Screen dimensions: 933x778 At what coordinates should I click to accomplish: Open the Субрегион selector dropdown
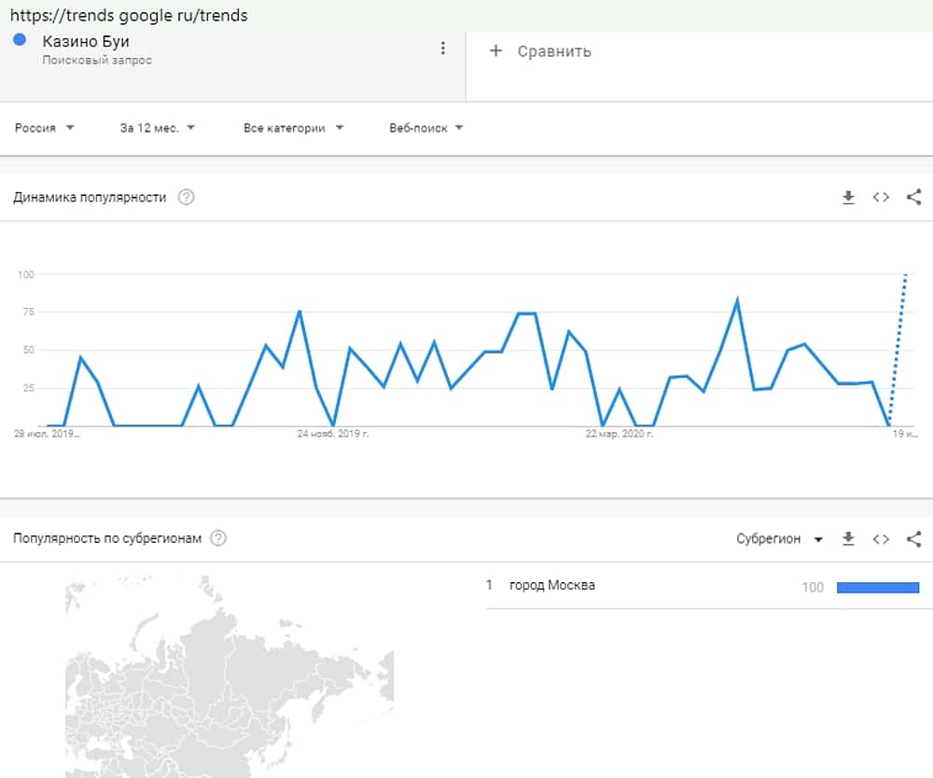pos(779,539)
